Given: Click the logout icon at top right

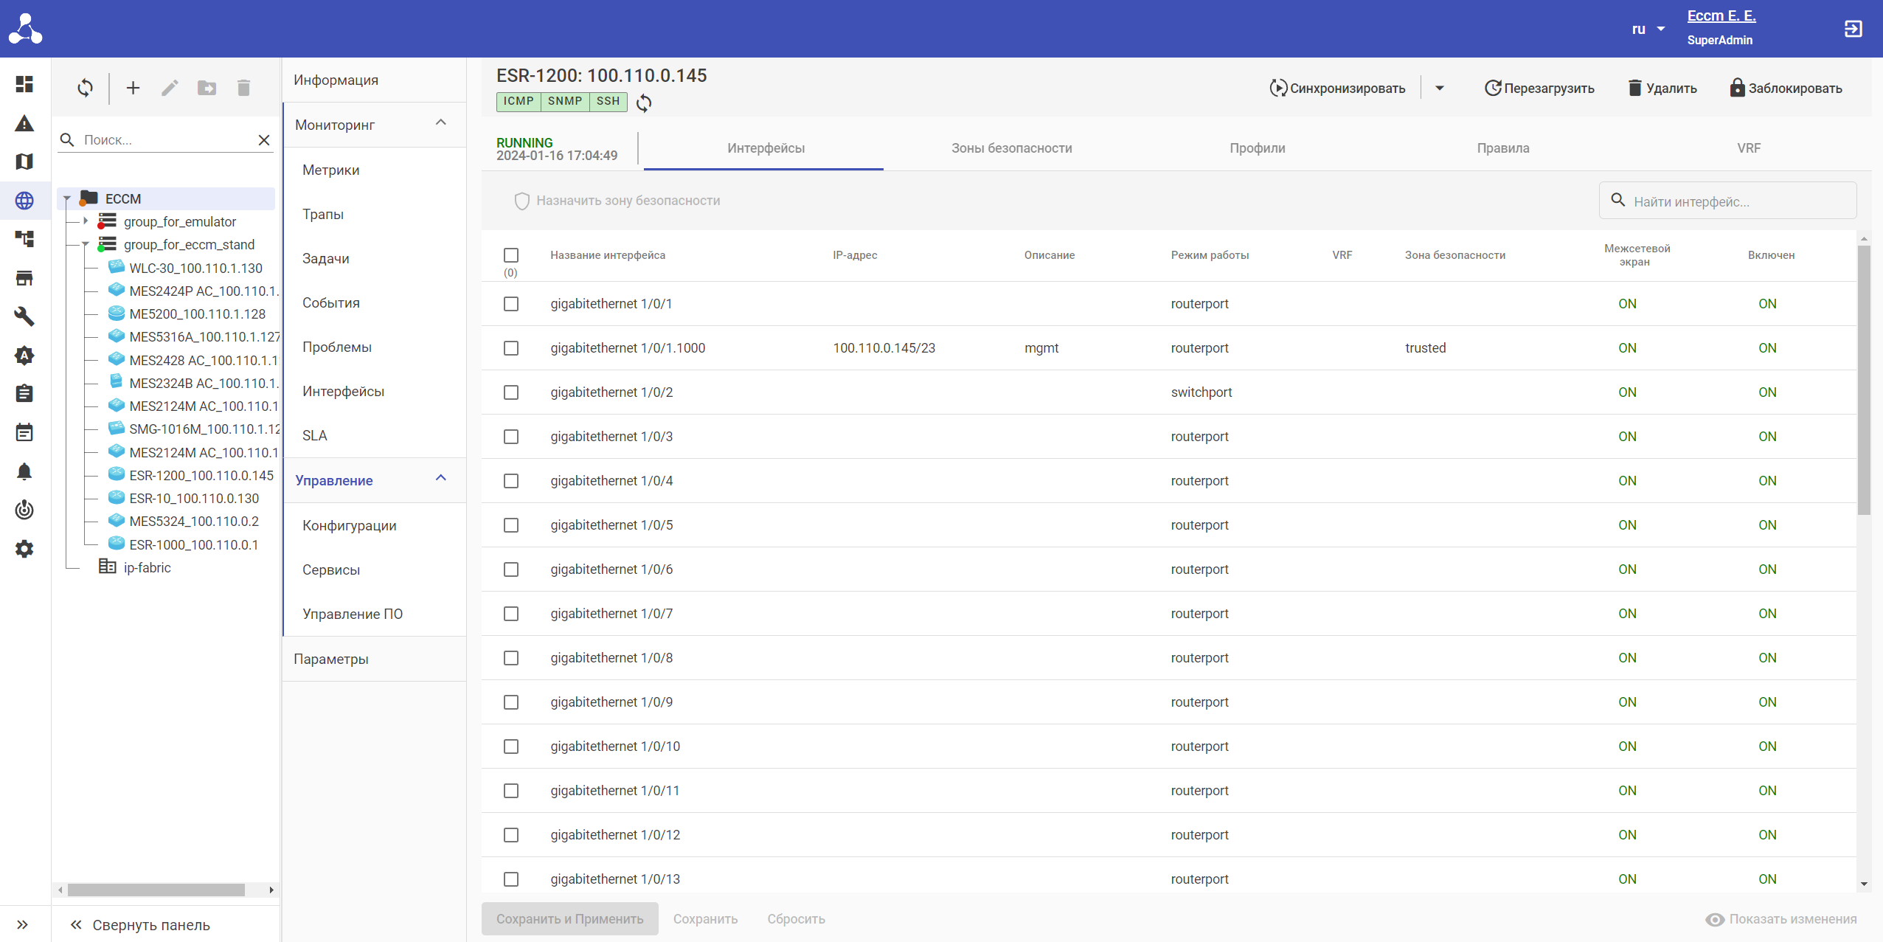Looking at the screenshot, I should coord(1853,29).
